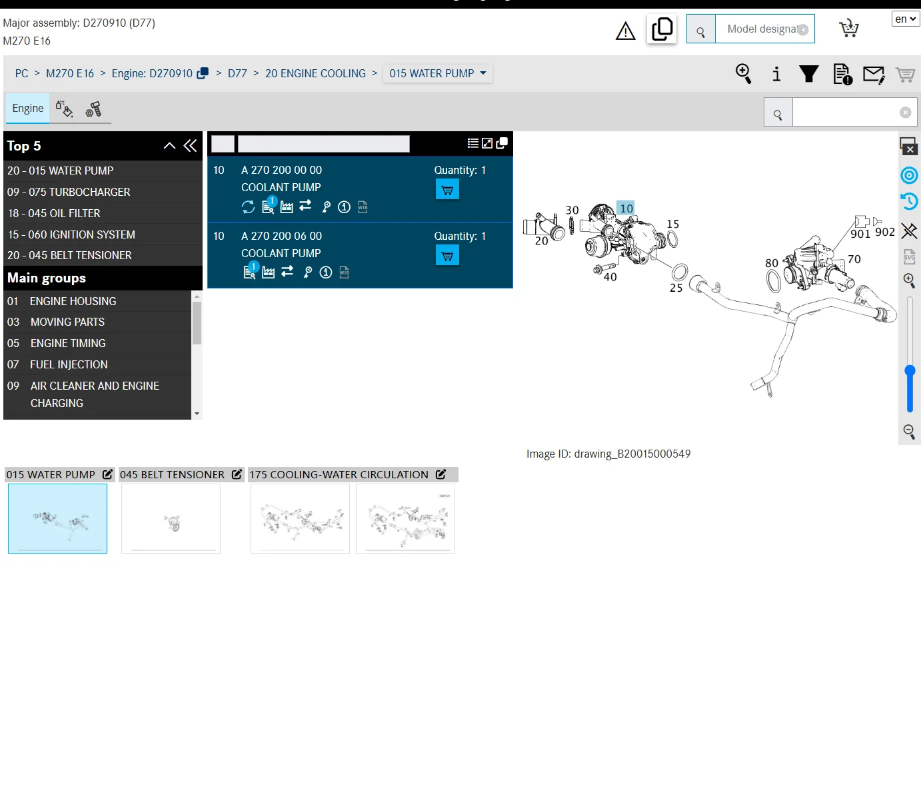Click replacement cycle icon for A 270 200 00 00

pos(248,207)
